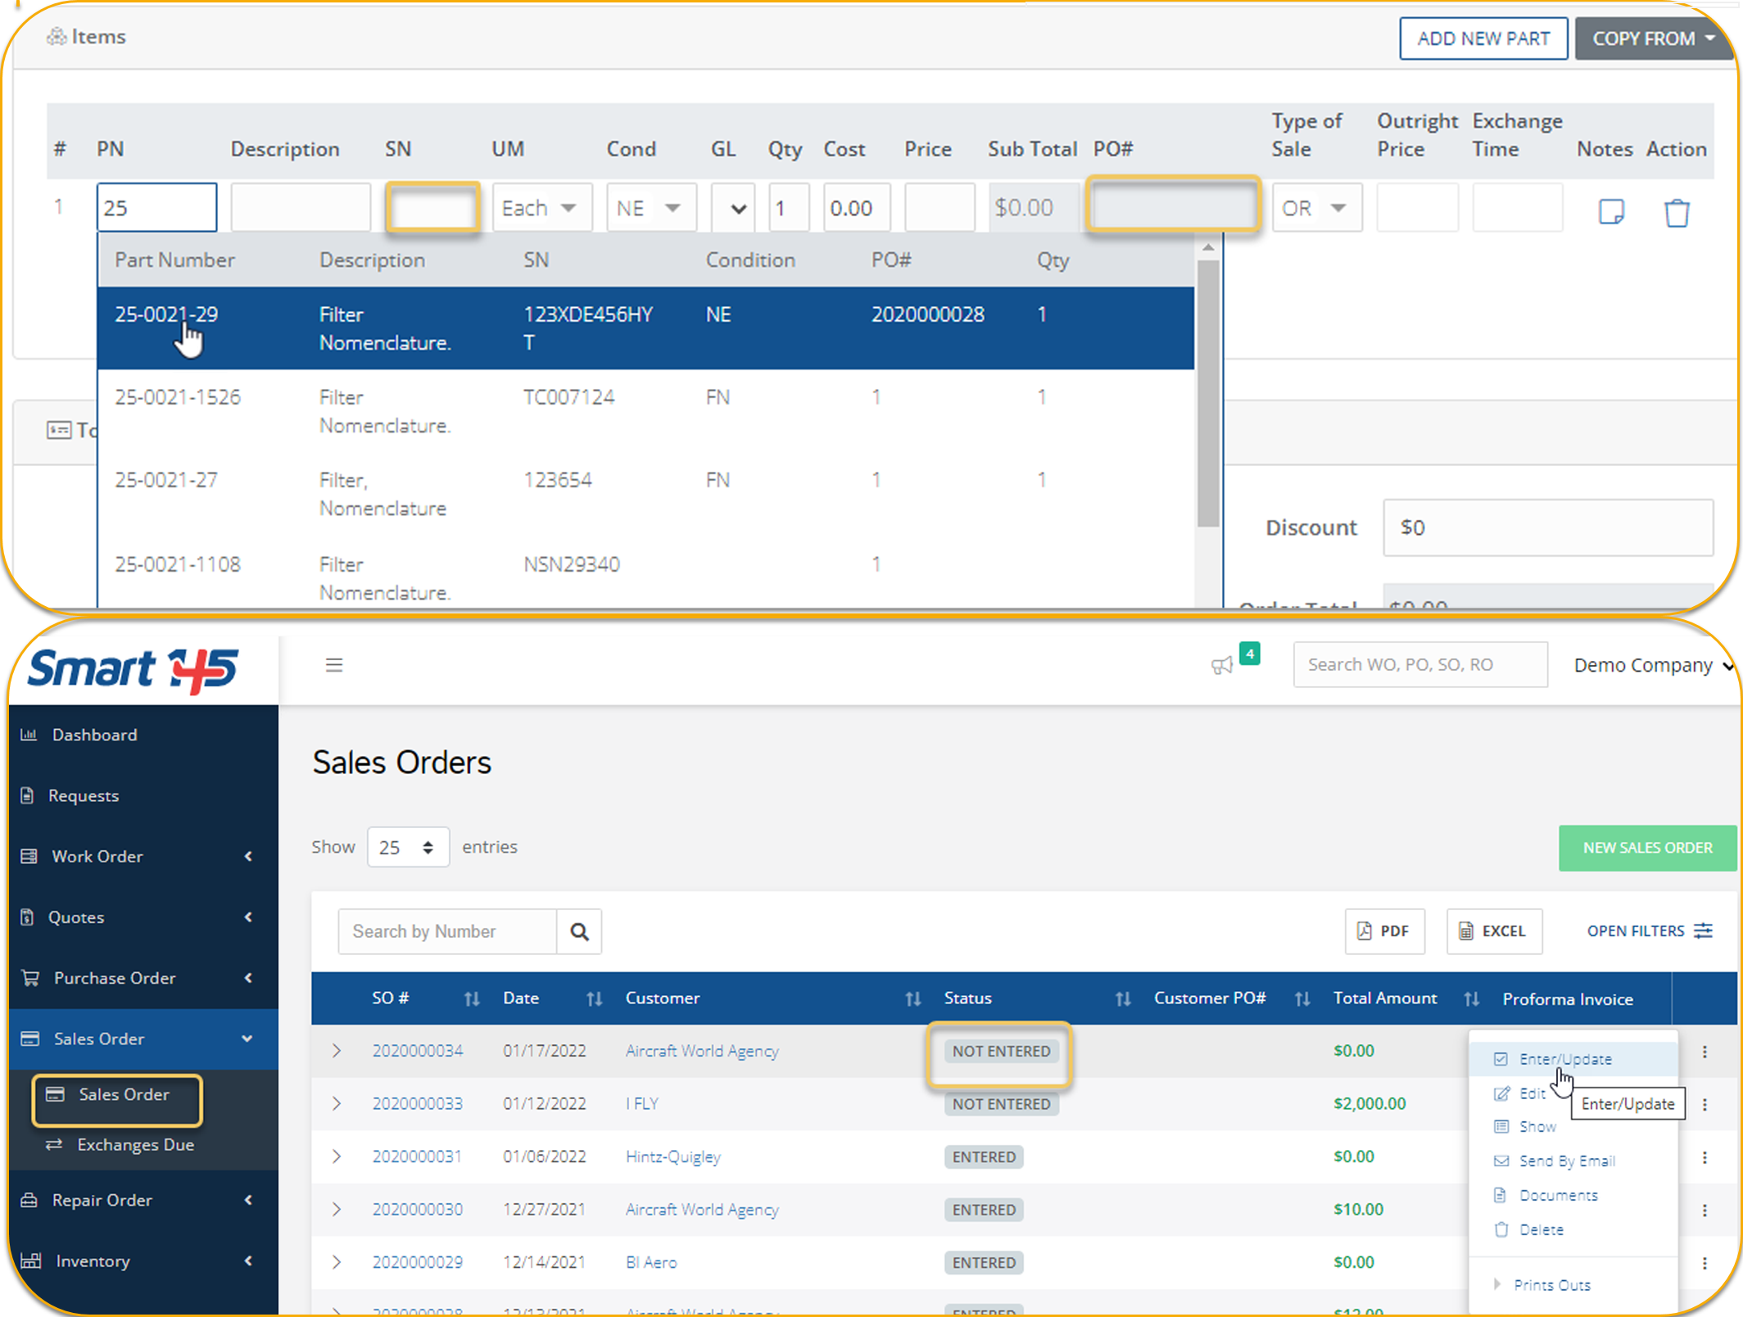Expand the Purchase Order sidebar menu
The image size is (1743, 1317).
pyautogui.click(x=143, y=978)
